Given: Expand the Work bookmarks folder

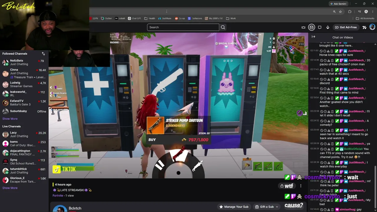Looking at the screenshot, I should pyautogui.click(x=231, y=18).
